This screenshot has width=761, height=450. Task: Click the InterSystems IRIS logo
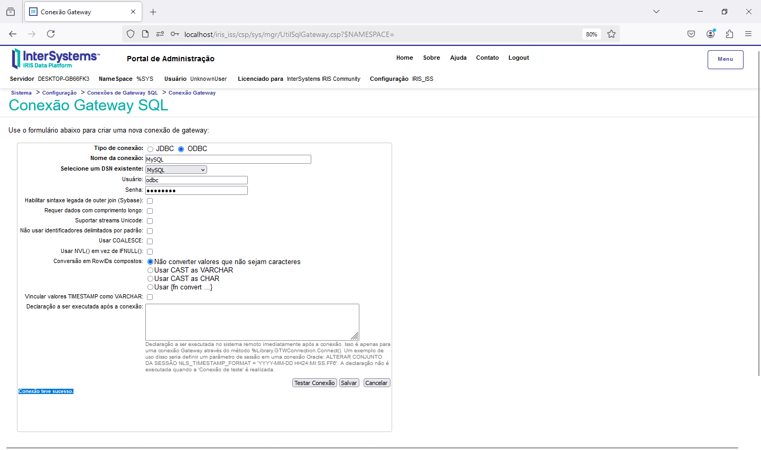[55, 59]
